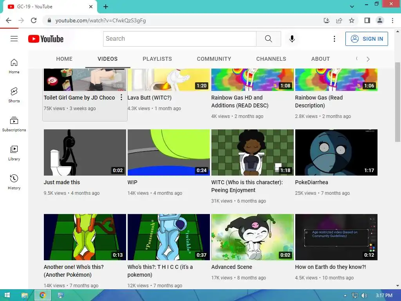Screen dimensions: 401x301
Task: Open video titled Lava Butt (WITC?)
Action: pos(149,98)
